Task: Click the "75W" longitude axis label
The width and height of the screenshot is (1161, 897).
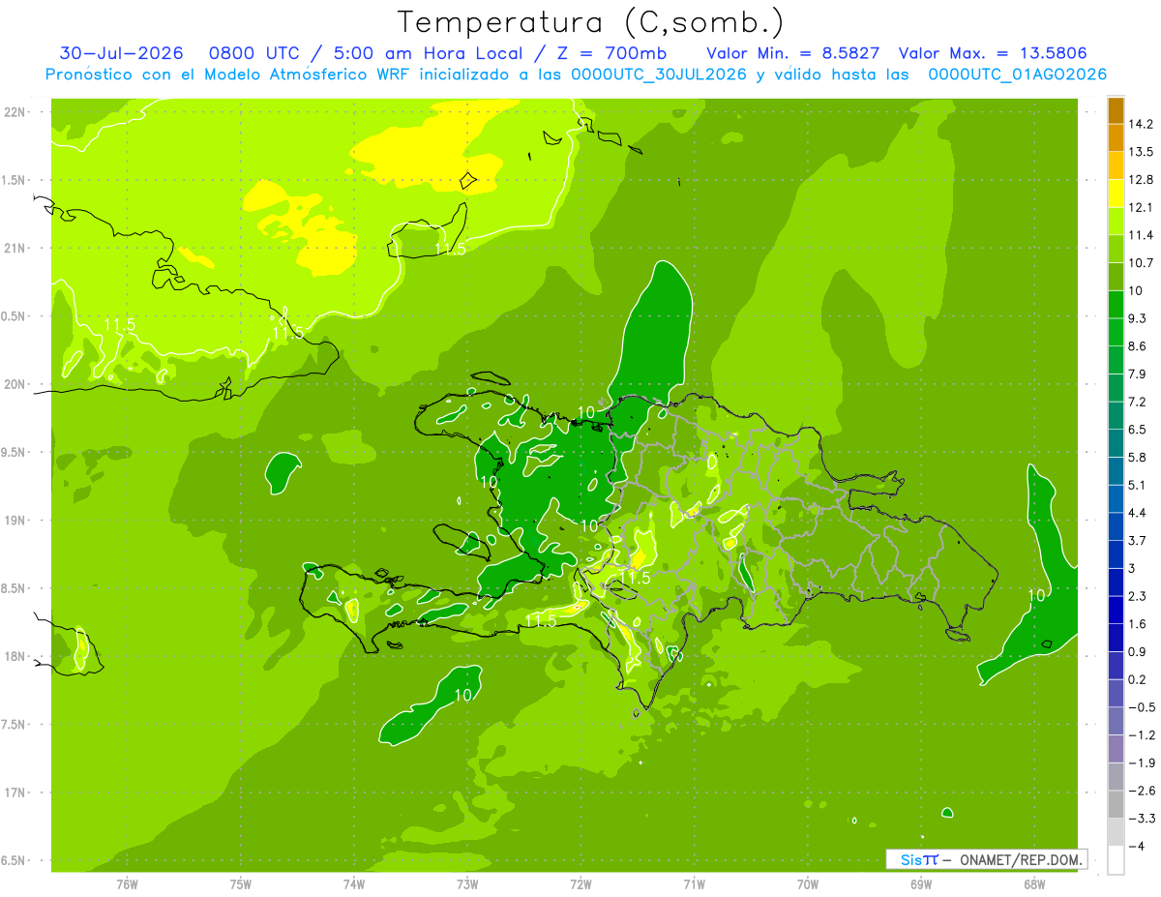Action: coord(241,884)
